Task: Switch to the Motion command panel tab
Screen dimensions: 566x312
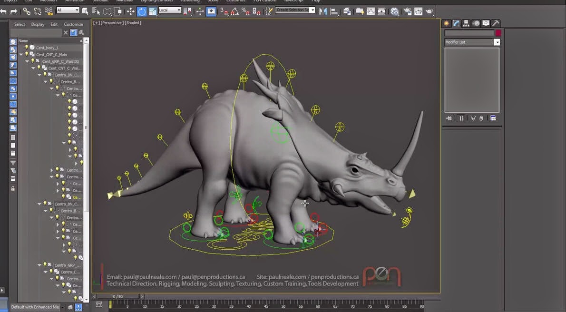Action: point(476,23)
